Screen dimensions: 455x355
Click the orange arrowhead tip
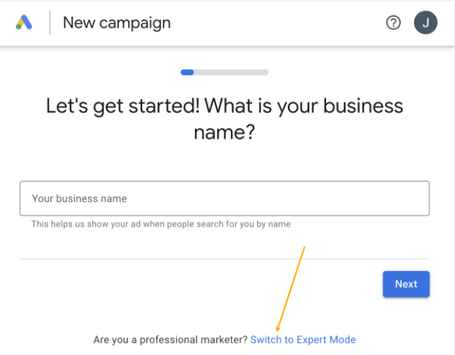278,329
